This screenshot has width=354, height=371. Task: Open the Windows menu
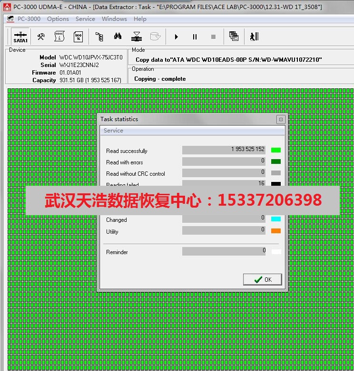coord(114,19)
